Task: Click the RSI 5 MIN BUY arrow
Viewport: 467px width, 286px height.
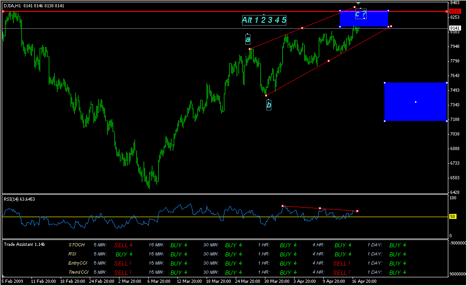Action: (x=131, y=254)
